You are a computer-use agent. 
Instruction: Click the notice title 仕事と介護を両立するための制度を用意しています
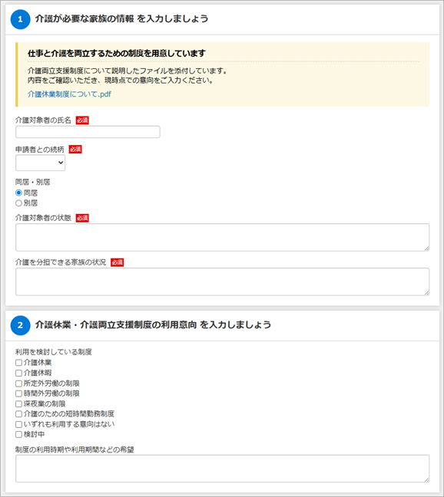click(117, 53)
